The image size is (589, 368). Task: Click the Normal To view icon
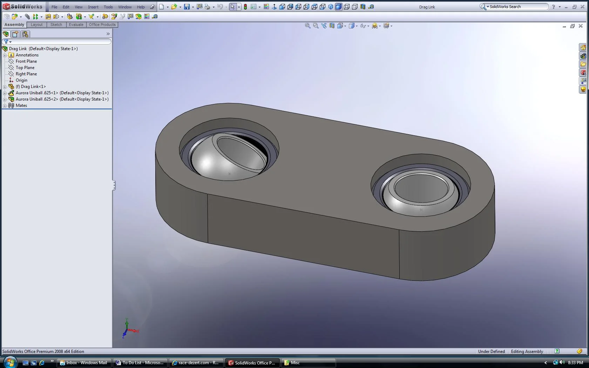[x=274, y=7]
